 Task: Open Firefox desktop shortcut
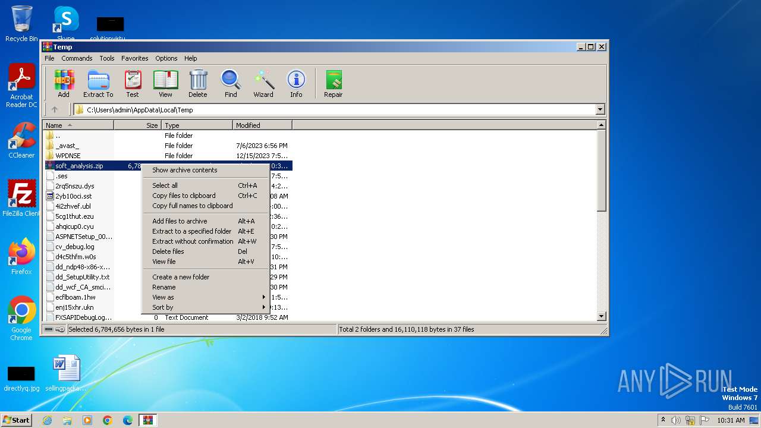(x=21, y=257)
